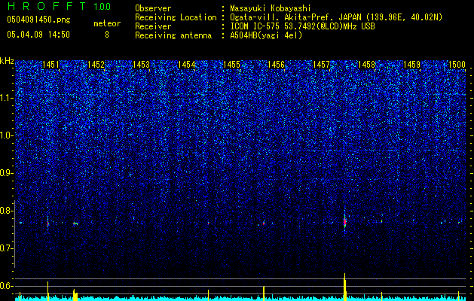Click the red meteor echo beneath the 1451 label

(47, 223)
